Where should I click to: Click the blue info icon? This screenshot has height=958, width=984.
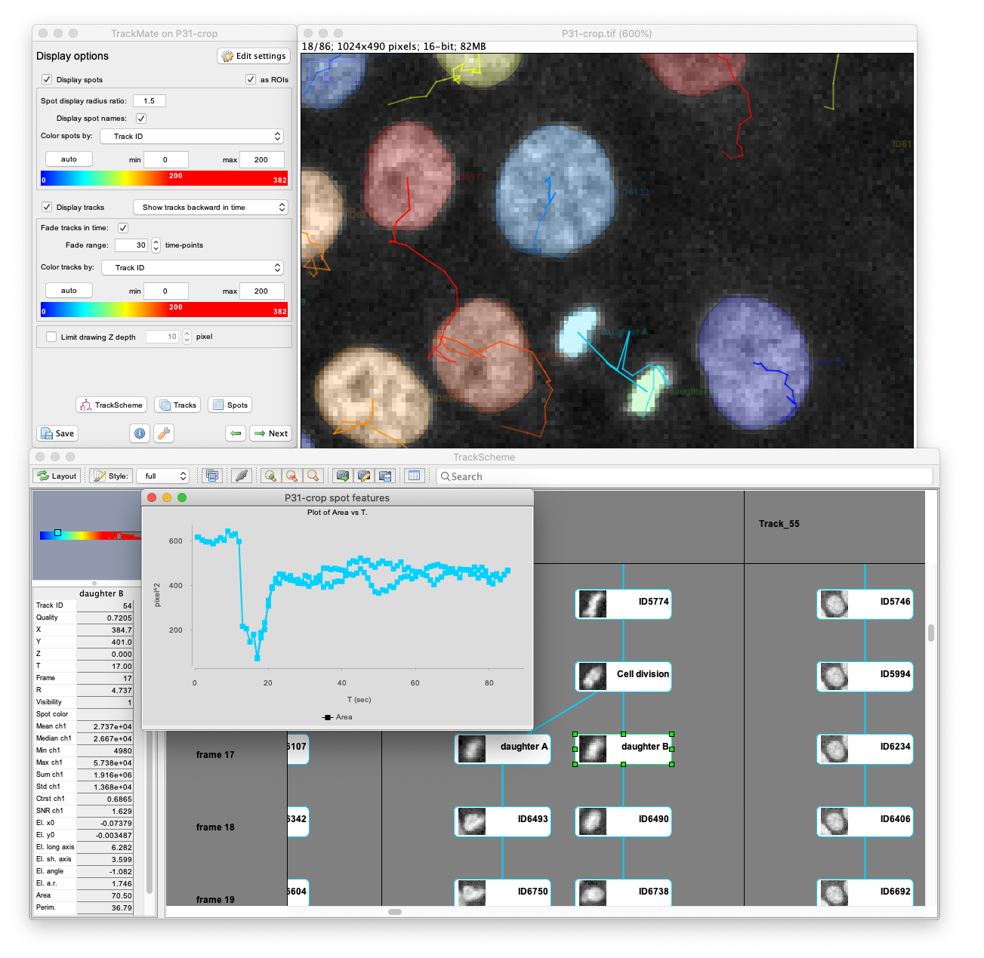tap(139, 433)
